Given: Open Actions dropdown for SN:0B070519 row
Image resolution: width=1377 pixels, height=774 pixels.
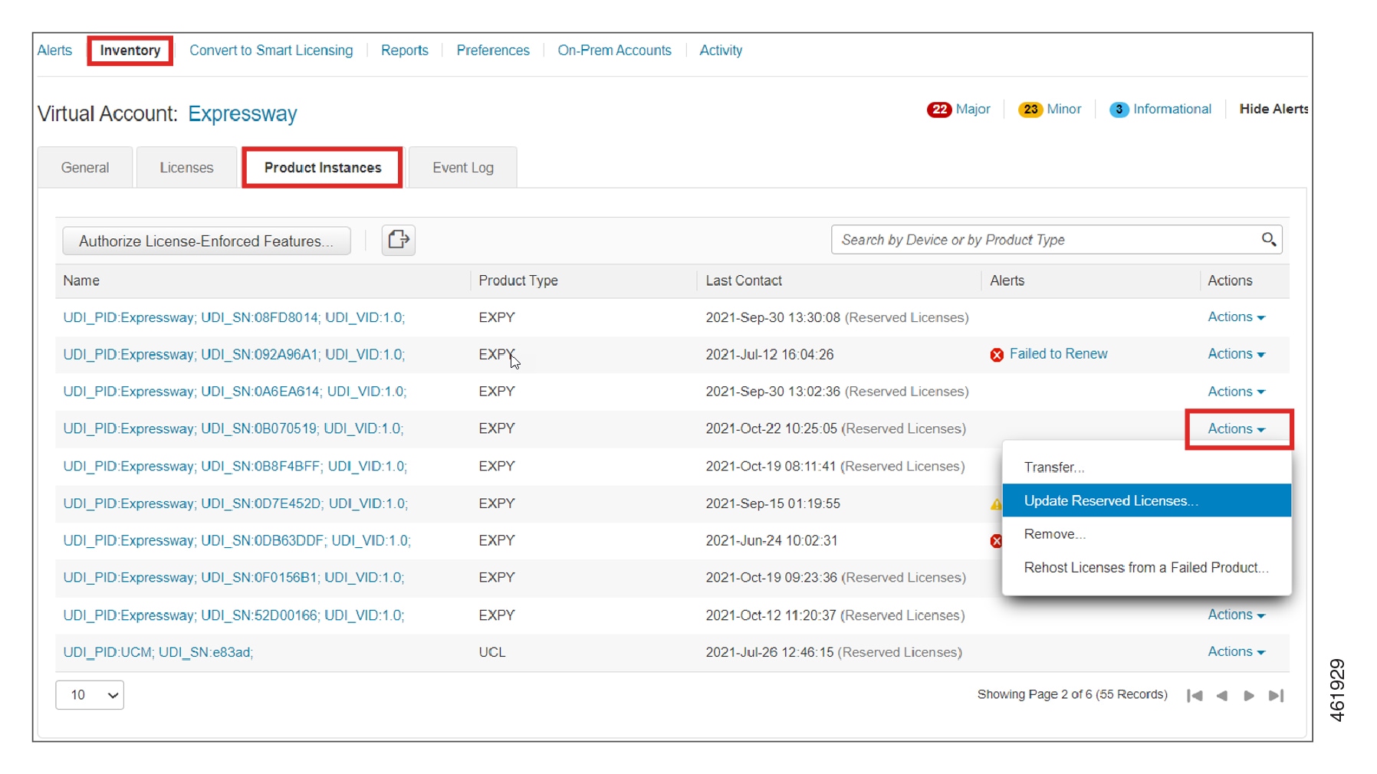Looking at the screenshot, I should coord(1236,429).
